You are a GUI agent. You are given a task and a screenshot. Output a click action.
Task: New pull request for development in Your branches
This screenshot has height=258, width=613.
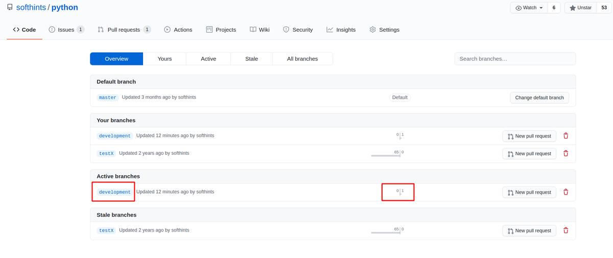[x=529, y=136]
